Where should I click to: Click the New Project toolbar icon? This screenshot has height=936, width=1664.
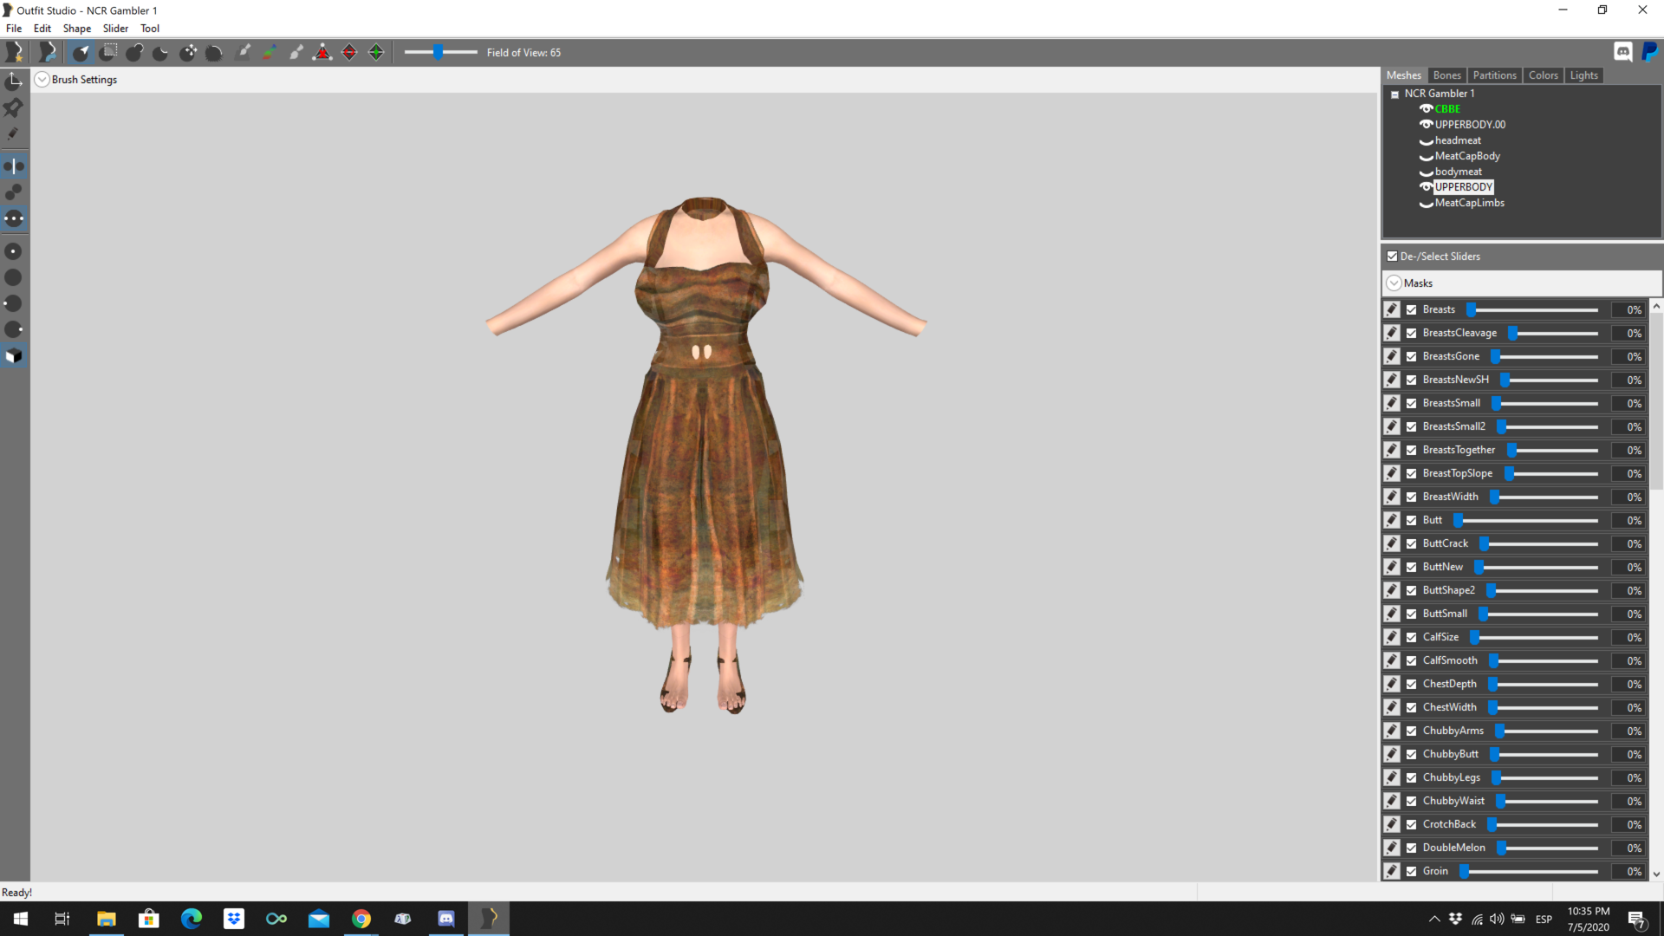(15, 53)
